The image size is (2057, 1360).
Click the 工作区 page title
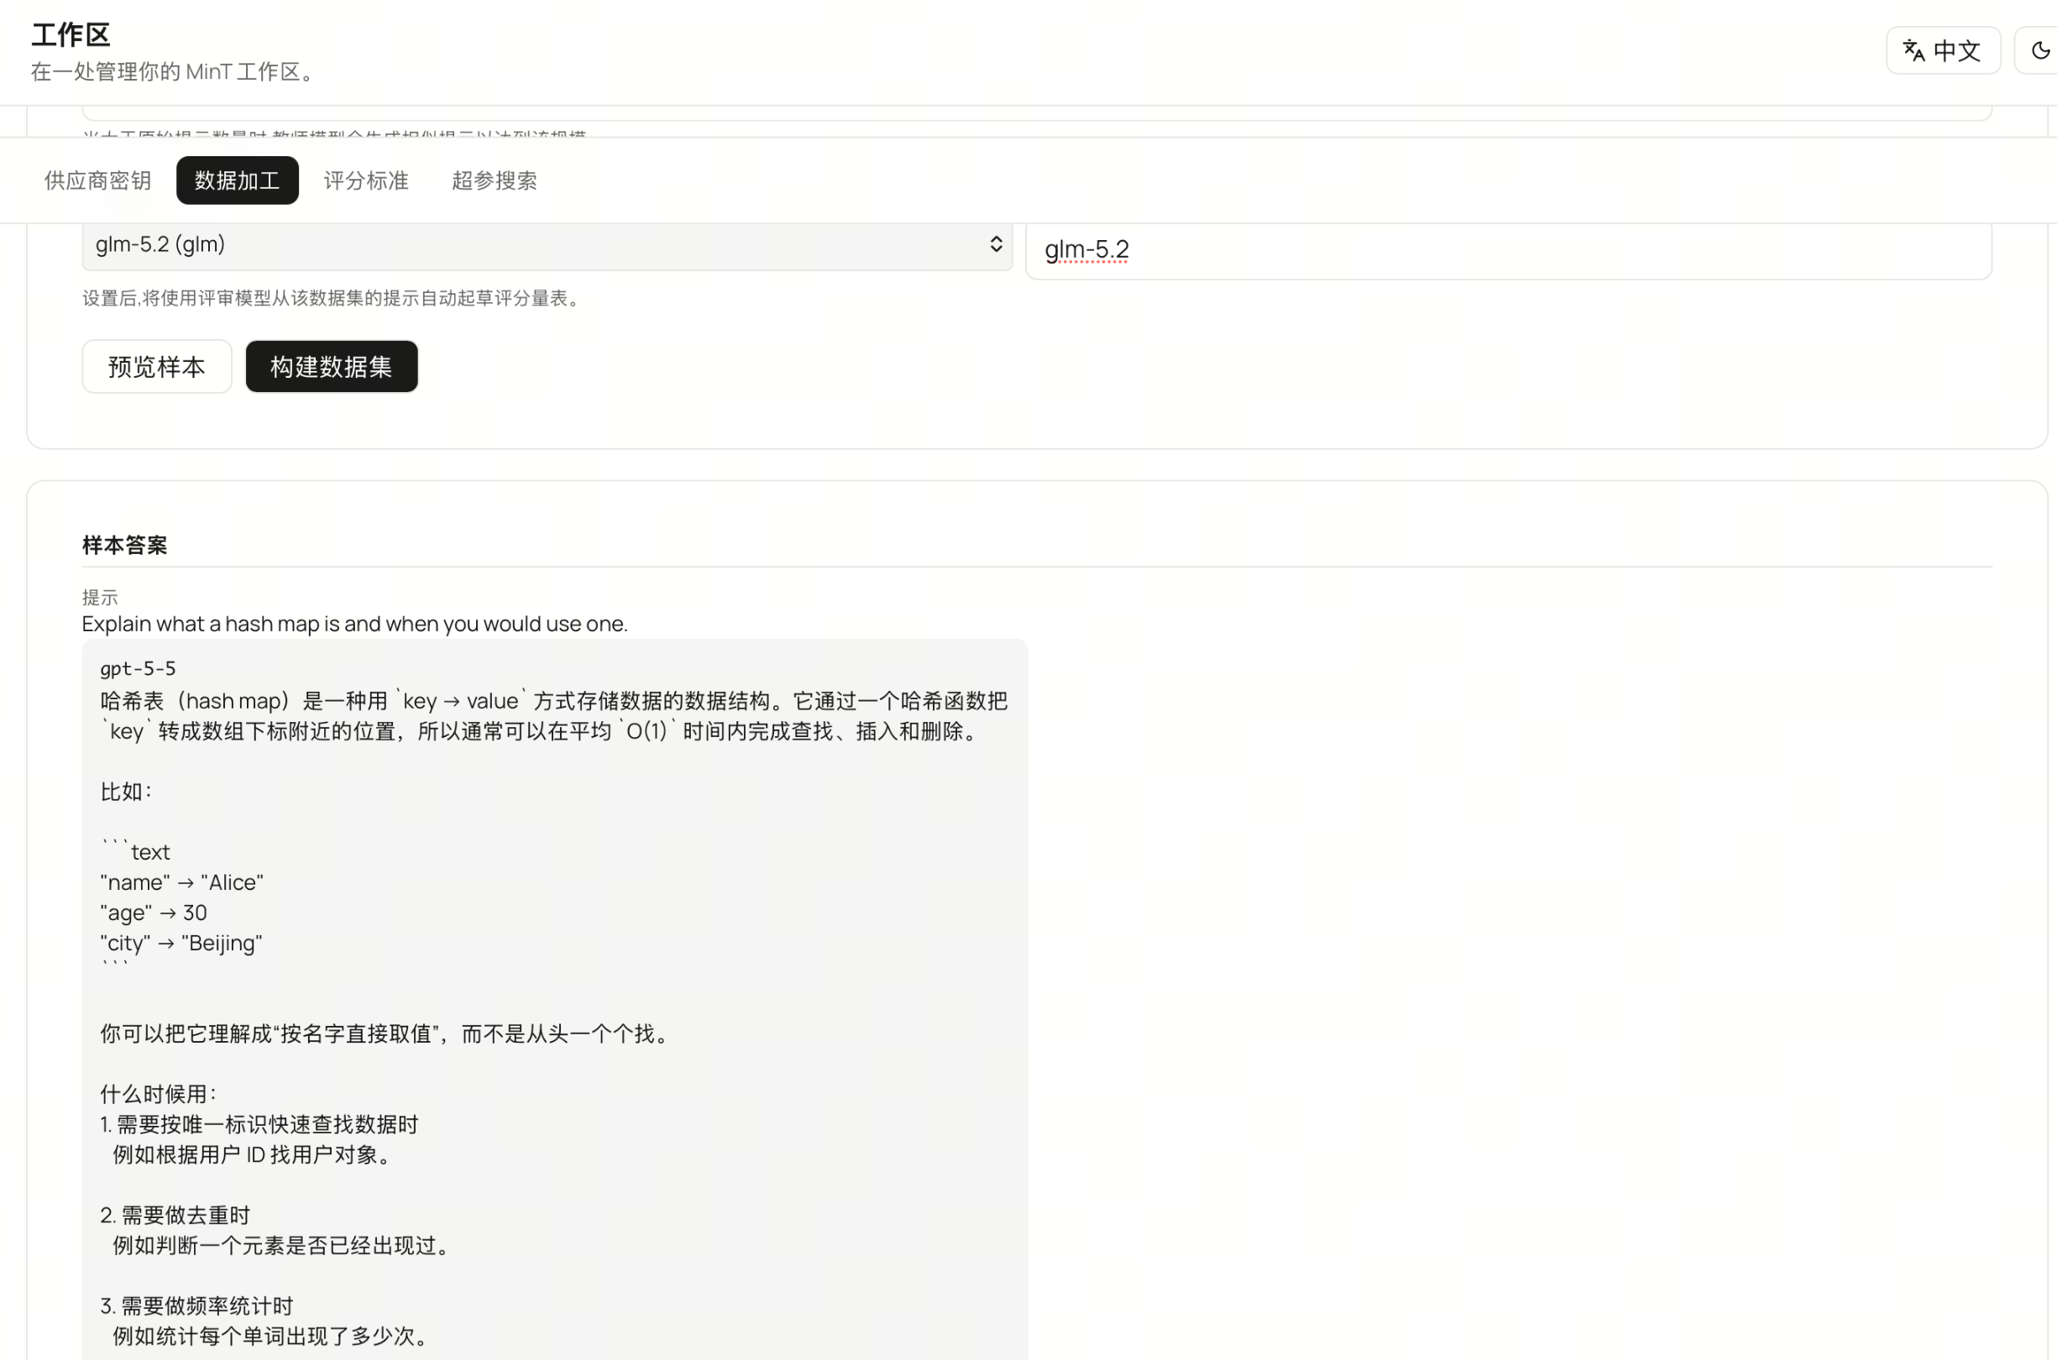point(71,34)
